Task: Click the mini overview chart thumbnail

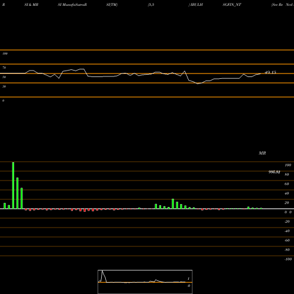Action: point(145,282)
